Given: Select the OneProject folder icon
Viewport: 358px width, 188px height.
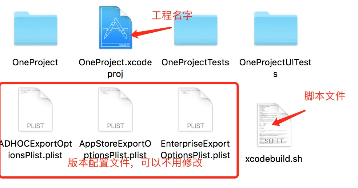Looking at the screenshot, I should (x=36, y=28).
